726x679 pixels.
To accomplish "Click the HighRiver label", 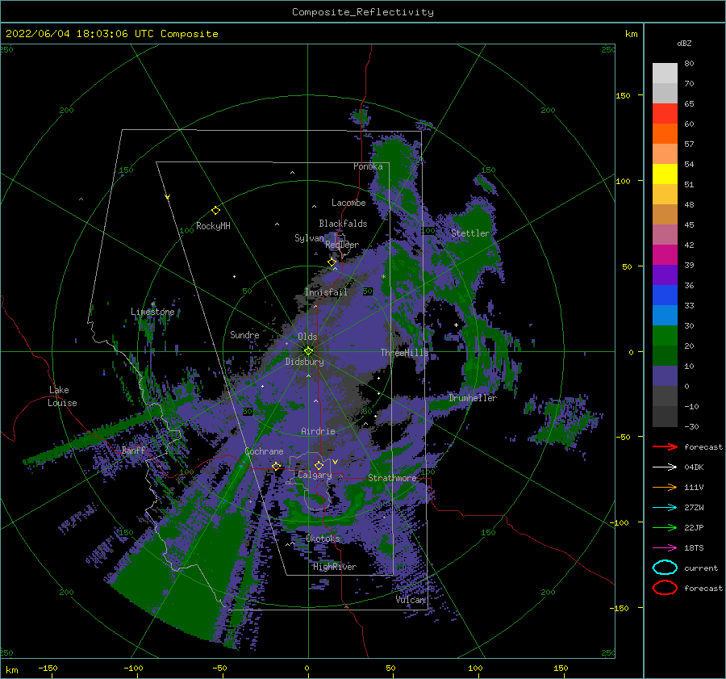I will 335,567.
